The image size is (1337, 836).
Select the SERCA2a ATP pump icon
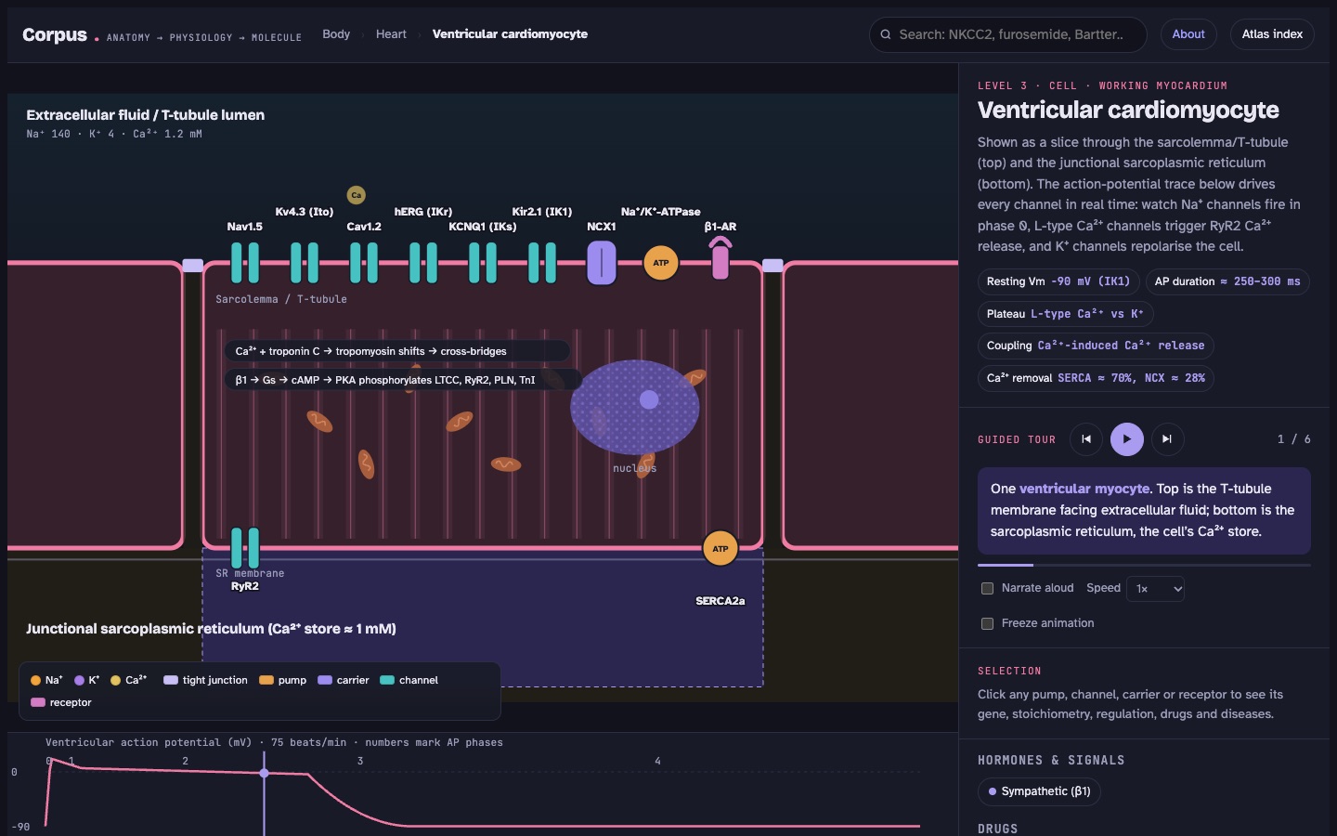[x=720, y=549]
